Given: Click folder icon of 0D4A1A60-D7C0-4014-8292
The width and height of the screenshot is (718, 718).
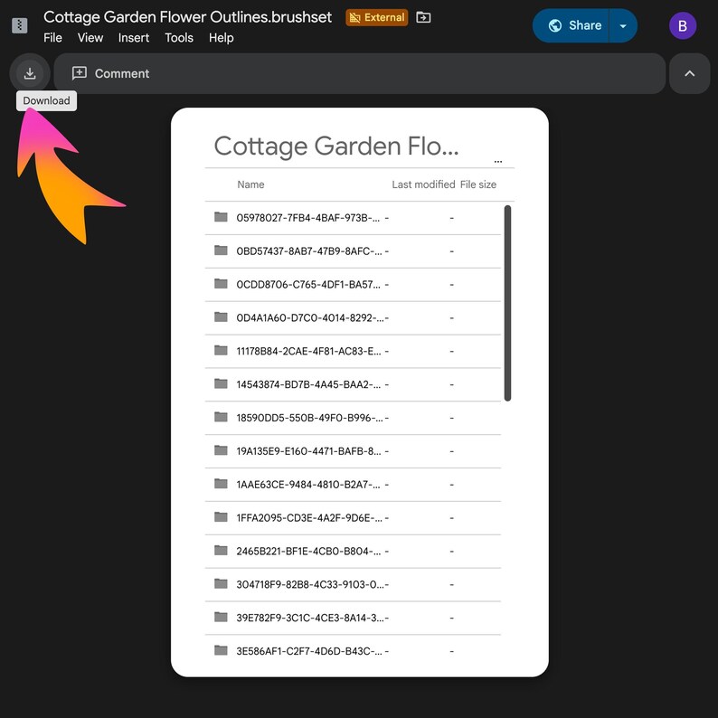Looking at the screenshot, I should coord(221,316).
